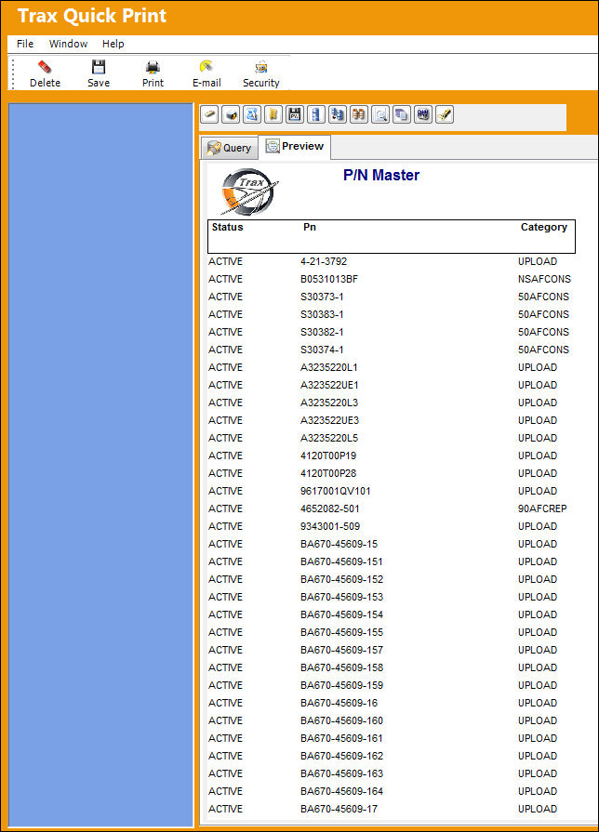Click the 90AFCREP category value
This screenshot has width=599, height=832.
pos(542,508)
